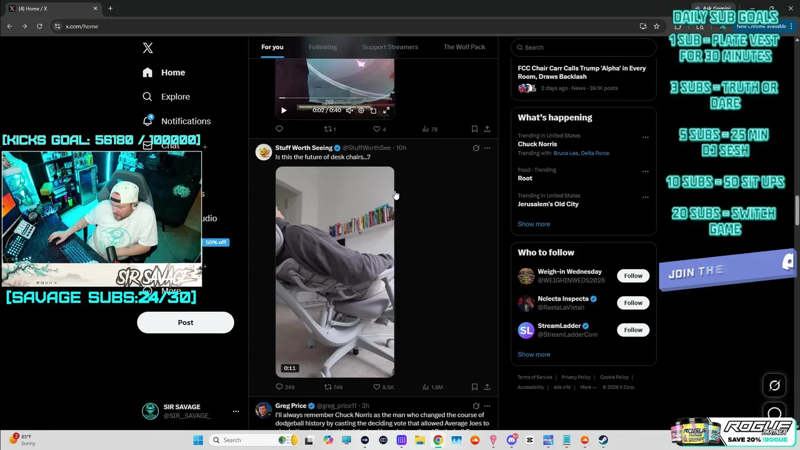800x450 pixels.
Task: Open top video in picture-in-picture
Action: tap(373, 111)
